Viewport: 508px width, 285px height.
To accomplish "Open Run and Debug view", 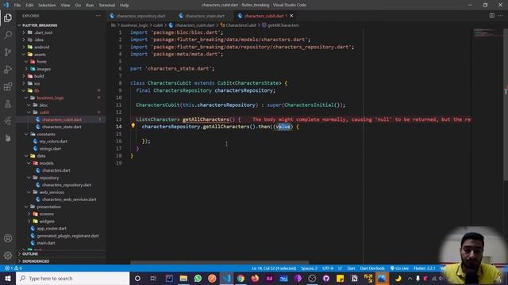I will 8,69.
